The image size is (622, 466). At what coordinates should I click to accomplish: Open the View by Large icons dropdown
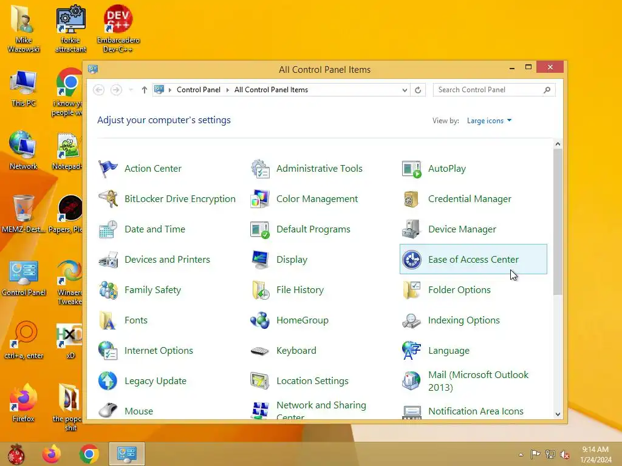point(489,121)
